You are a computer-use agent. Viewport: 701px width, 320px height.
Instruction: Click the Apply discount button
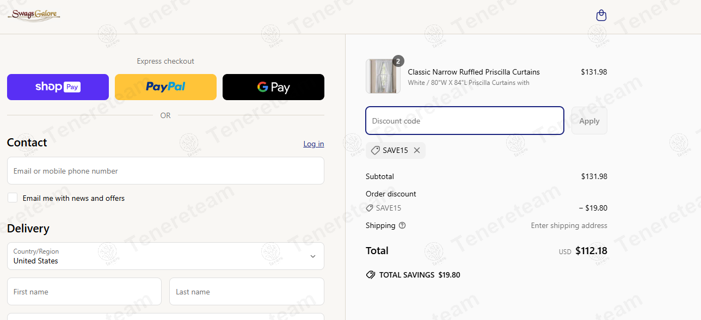point(589,120)
